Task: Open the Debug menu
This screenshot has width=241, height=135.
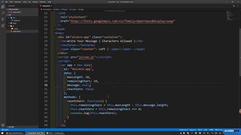Action: 35,2
